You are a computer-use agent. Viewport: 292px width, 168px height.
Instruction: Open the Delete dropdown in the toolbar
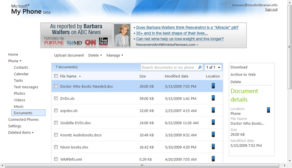tap(95, 56)
